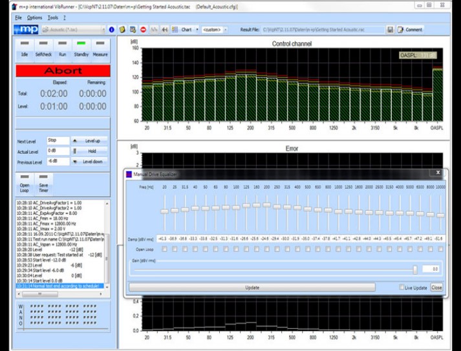Enable the Live Update checkbox
461x351 pixels.
[402, 287]
